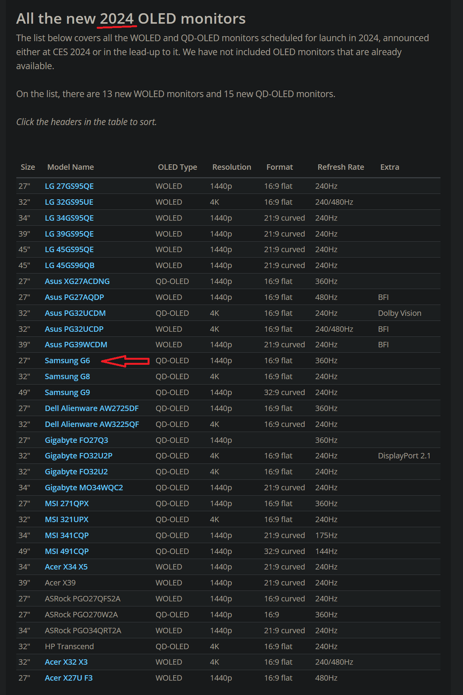Image resolution: width=463 pixels, height=695 pixels.
Task: Click the Format column header
Action: pyautogui.click(x=279, y=167)
